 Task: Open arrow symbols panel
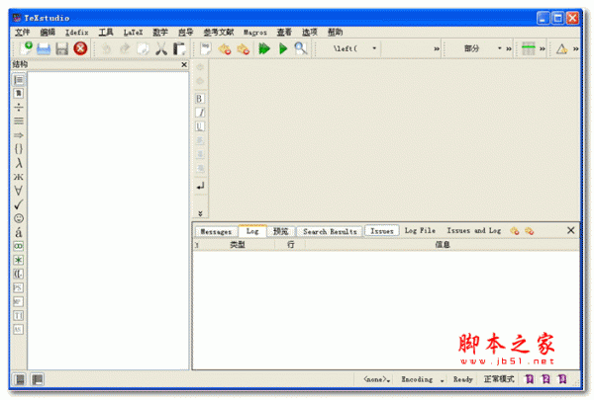19,135
